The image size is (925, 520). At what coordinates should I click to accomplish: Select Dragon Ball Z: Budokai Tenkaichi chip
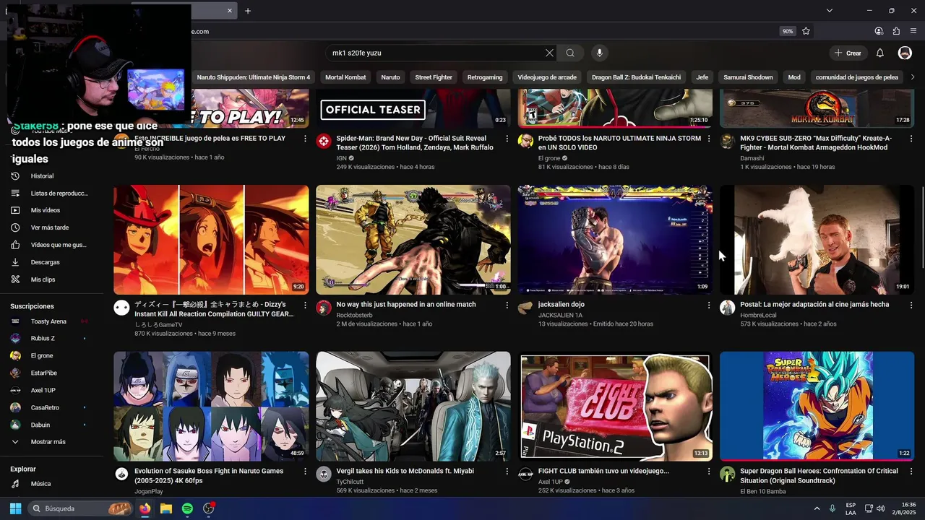(636, 77)
